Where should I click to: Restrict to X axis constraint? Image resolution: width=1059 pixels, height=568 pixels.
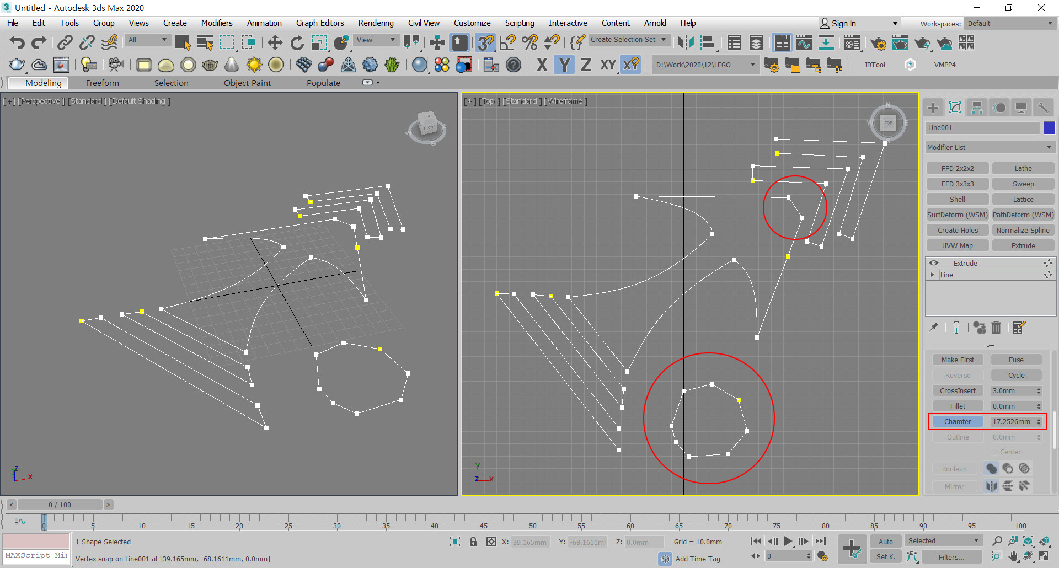542,65
